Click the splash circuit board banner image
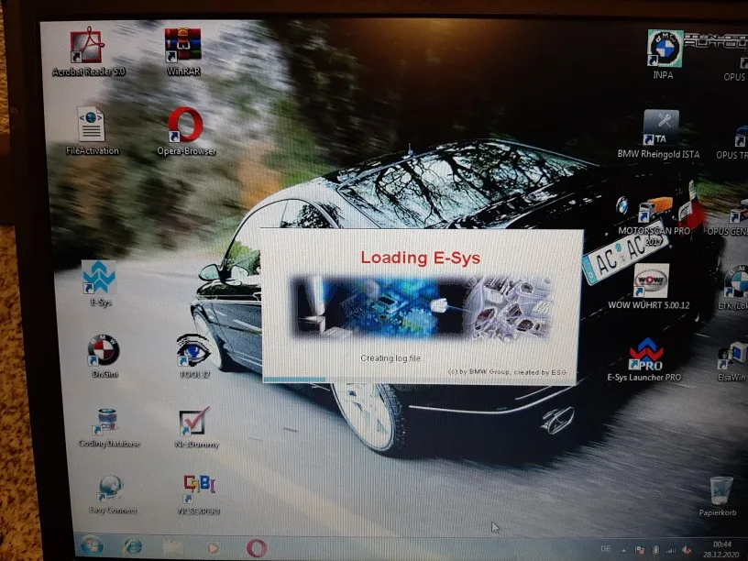Screen dimensions: 748x561 pyautogui.click(x=422, y=307)
